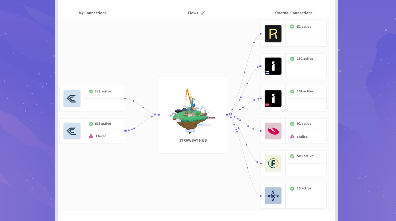Select the yellow R logo connection icon
The height and width of the screenshot is (221, 396).
[x=273, y=34]
